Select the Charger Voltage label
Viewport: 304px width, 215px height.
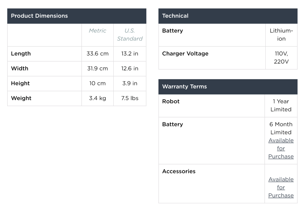click(185, 54)
